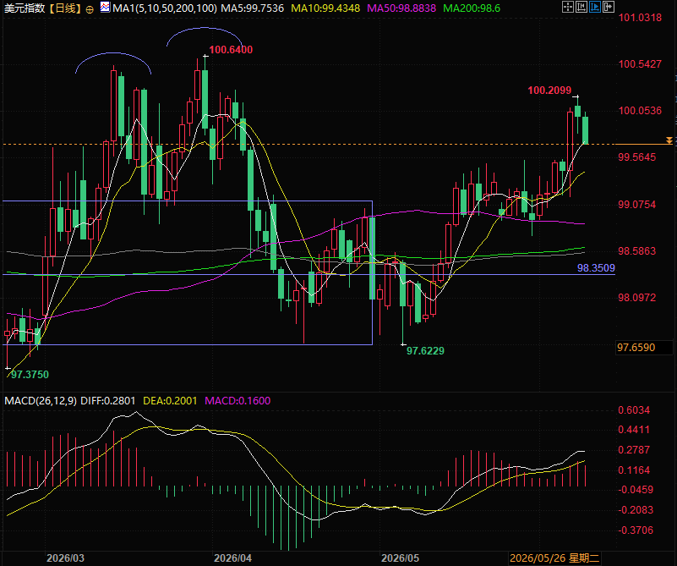The height and width of the screenshot is (566, 677).
Task: Click the exit arrow panel icon
Action: click(608, 7)
